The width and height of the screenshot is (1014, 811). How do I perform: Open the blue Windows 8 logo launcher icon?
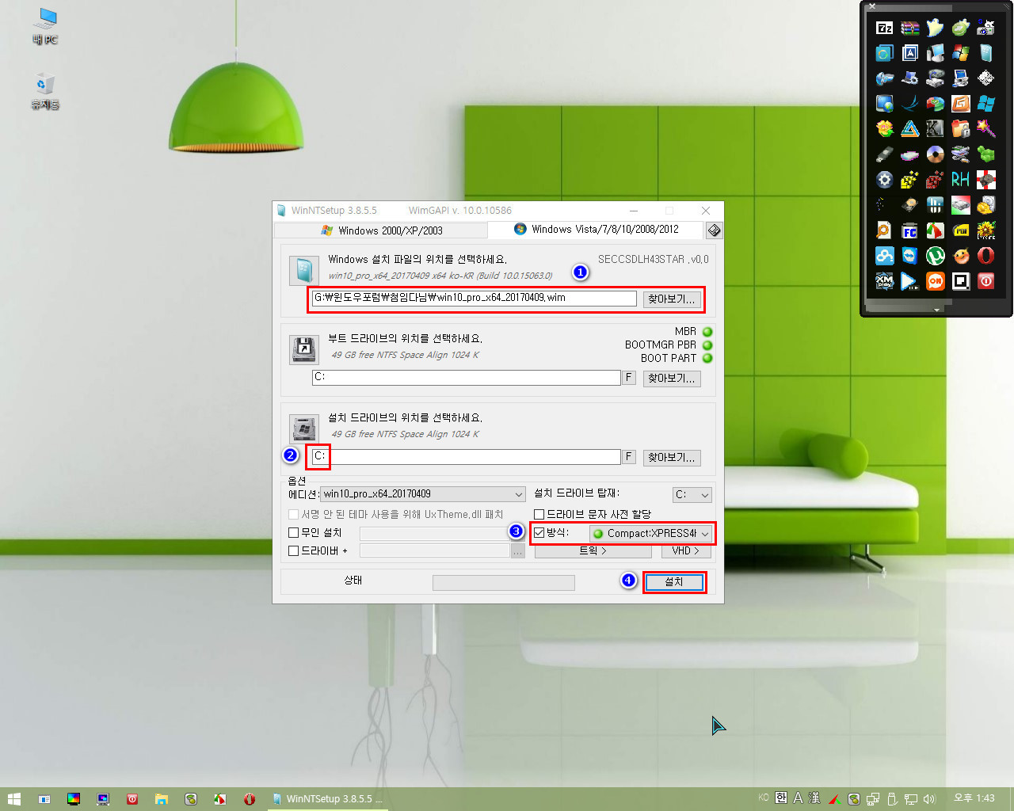[986, 104]
